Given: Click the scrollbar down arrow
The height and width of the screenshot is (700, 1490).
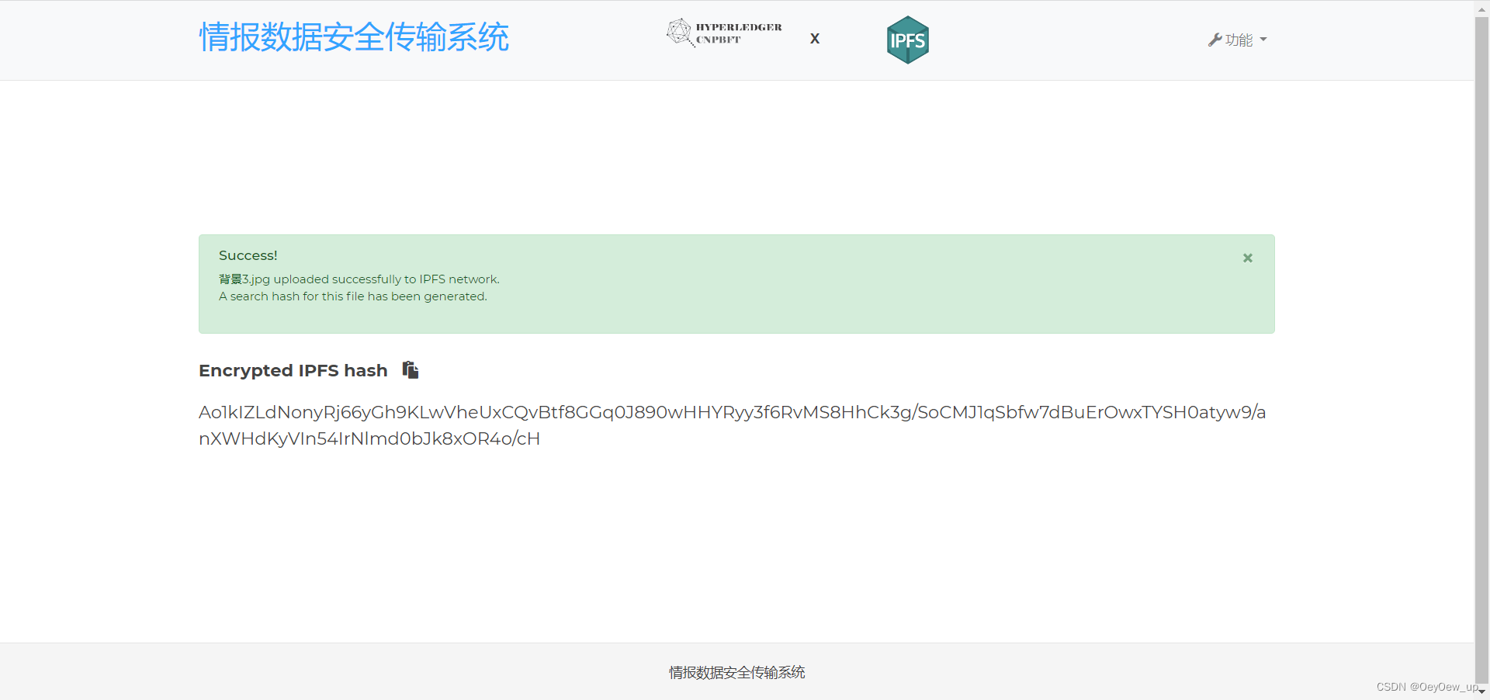Looking at the screenshot, I should (x=1482, y=691).
